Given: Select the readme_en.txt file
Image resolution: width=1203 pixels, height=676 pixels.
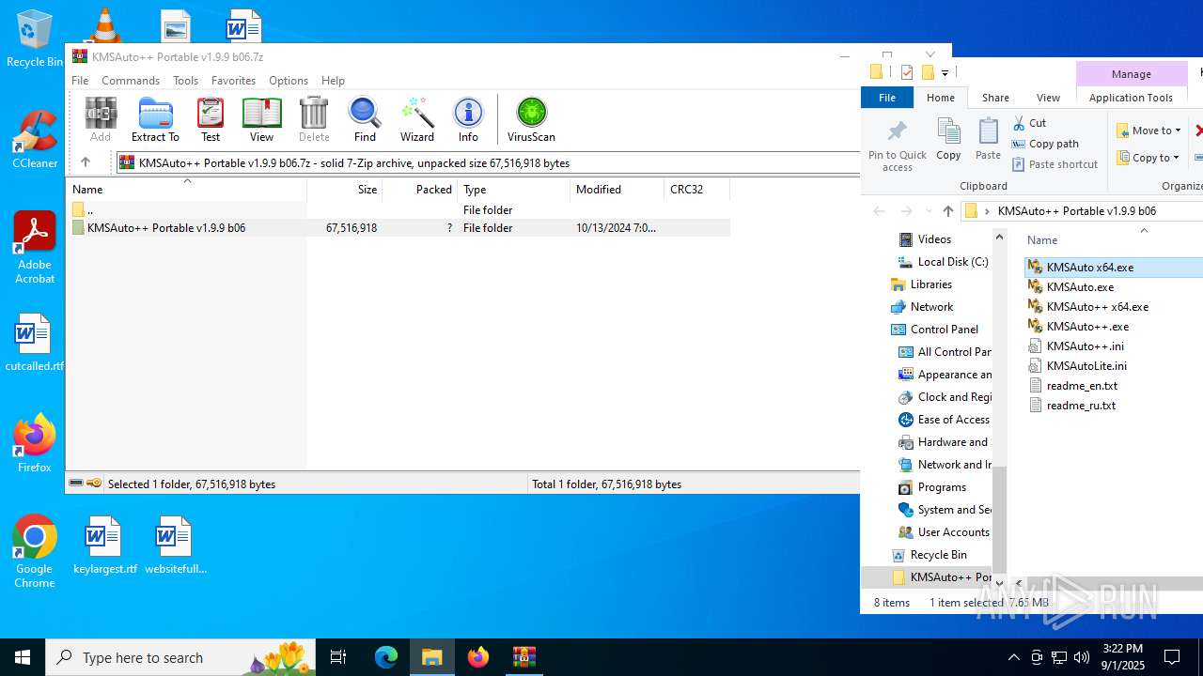Looking at the screenshot, I should click(1082, 386).
